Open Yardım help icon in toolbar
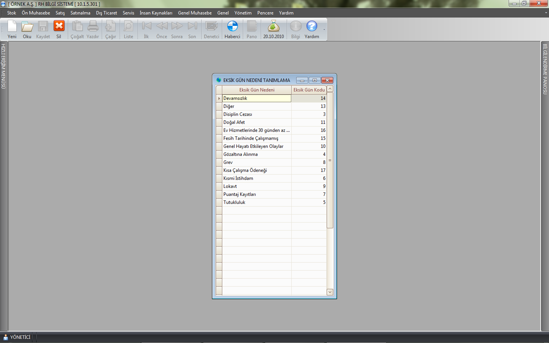This screenshot has width=549, height=343. tap(311, 29)
